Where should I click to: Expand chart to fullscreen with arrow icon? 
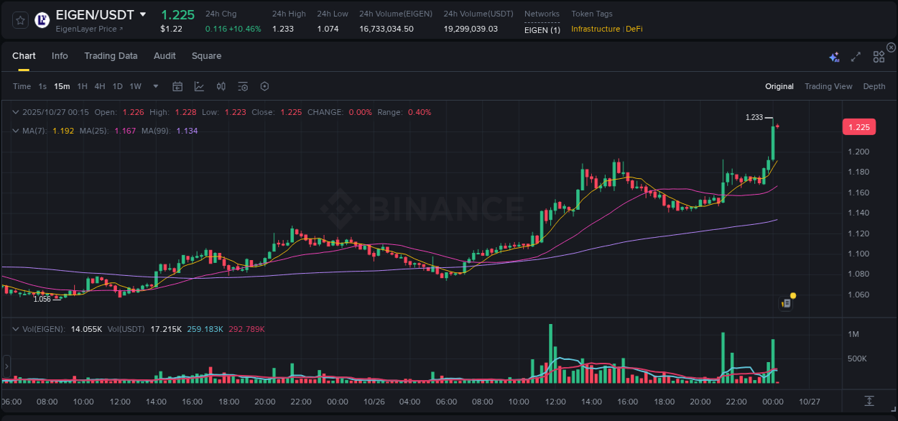pos(855,56)
